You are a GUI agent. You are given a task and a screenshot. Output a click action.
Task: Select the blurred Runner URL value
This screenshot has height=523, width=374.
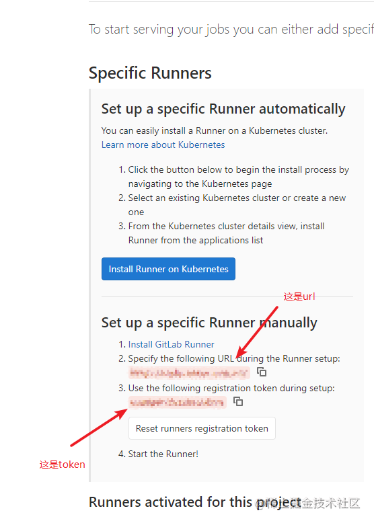pyautogui.click(x=189, y=372)
